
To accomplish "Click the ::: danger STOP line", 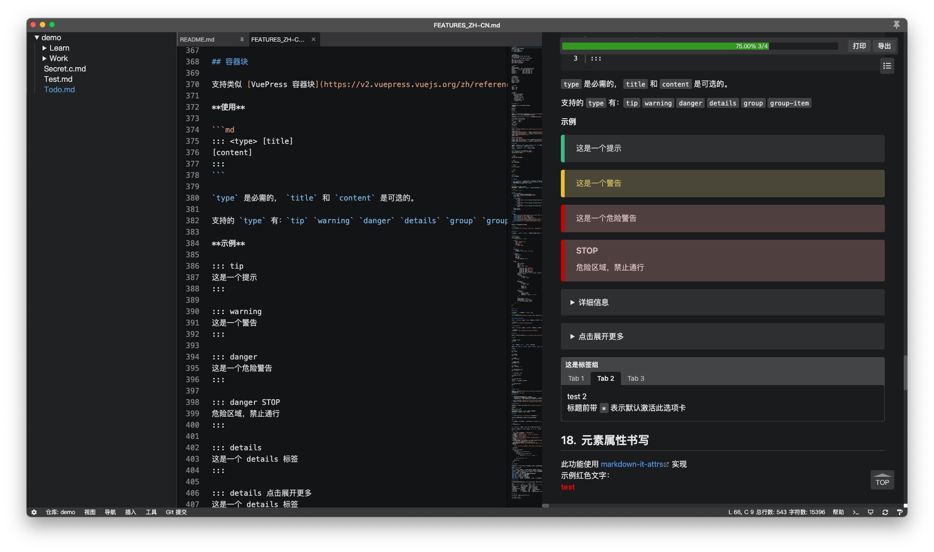I will [x=246, y=402].
